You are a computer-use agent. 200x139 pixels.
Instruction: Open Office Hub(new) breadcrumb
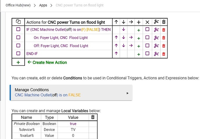[x=18, y=5]
